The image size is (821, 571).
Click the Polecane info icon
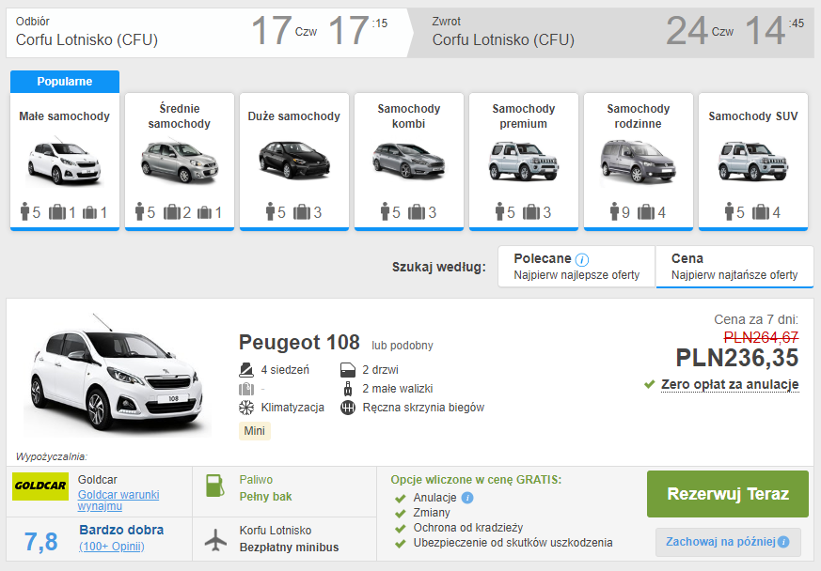[582, 259]
